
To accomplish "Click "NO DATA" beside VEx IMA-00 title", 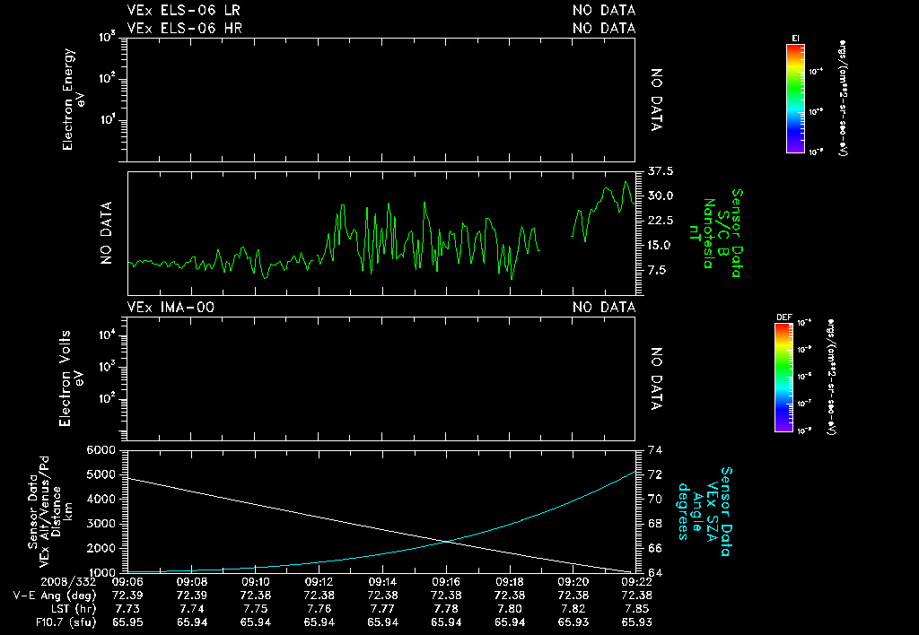I will (604, 308).
